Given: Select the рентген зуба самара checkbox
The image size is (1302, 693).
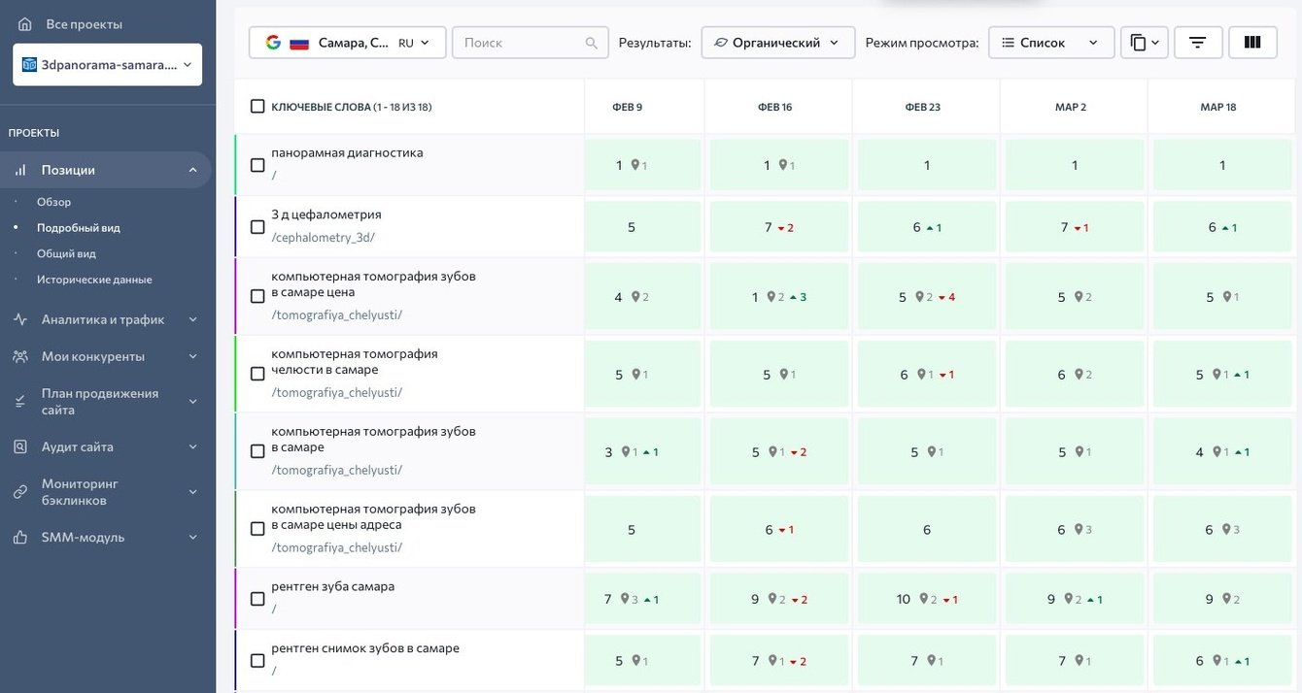Looking at the screenshot, I should click(257, 599).
